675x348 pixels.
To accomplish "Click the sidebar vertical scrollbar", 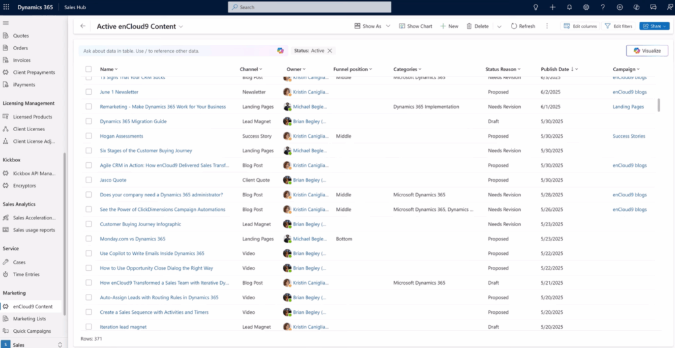I will (x=65, y=234).
